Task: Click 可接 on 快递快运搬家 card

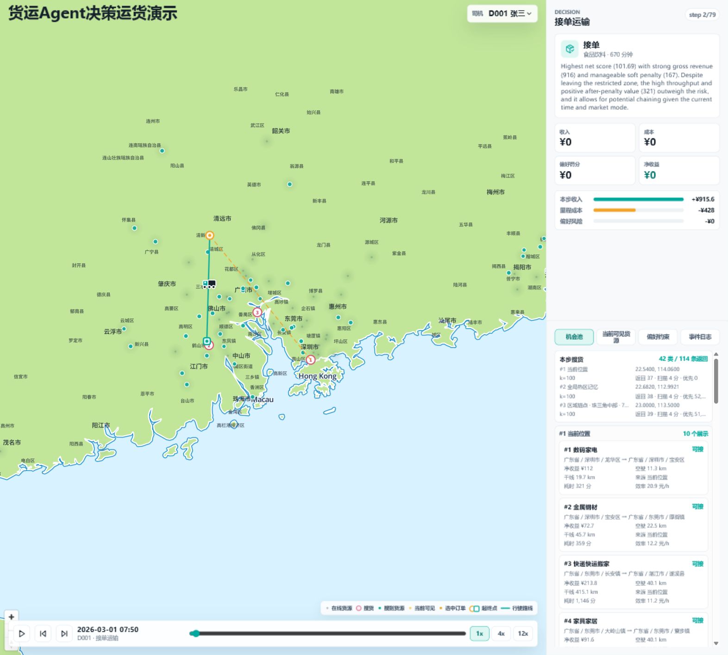Action: point(697,564)
